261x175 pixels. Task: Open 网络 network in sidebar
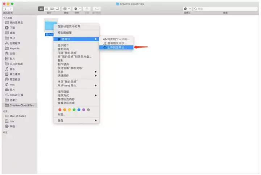[x=10, y=126]
